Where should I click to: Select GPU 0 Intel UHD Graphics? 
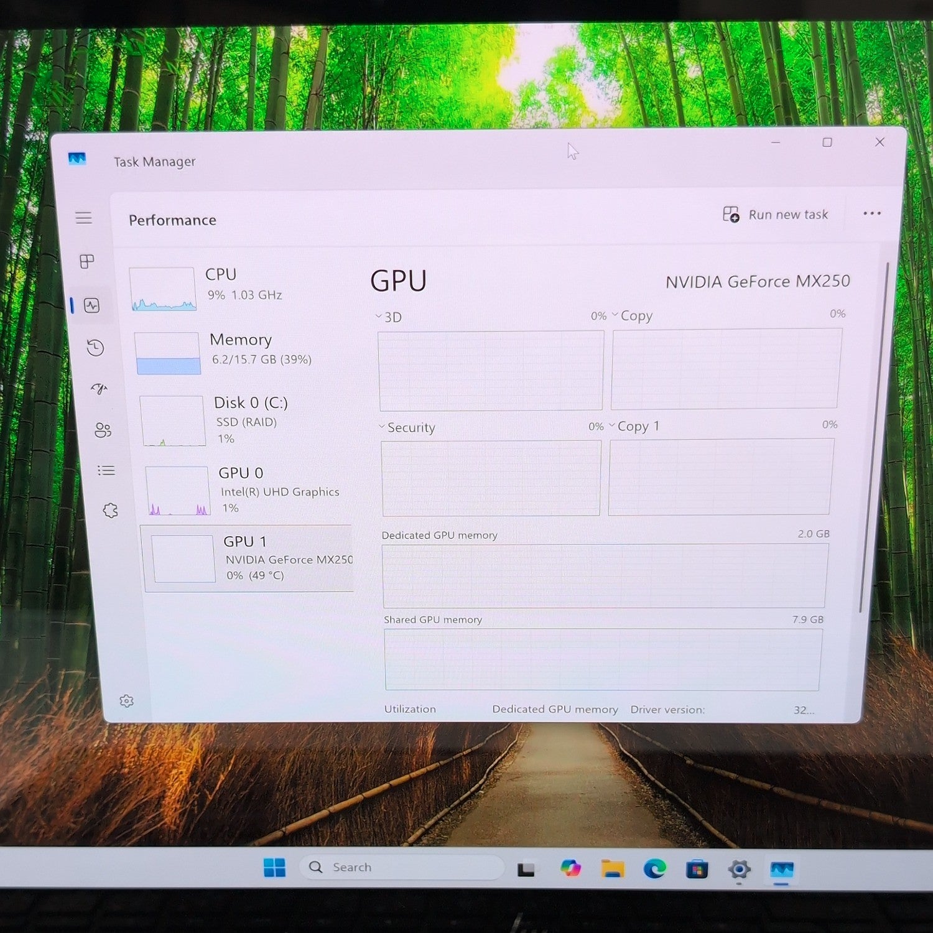[249, 490]
